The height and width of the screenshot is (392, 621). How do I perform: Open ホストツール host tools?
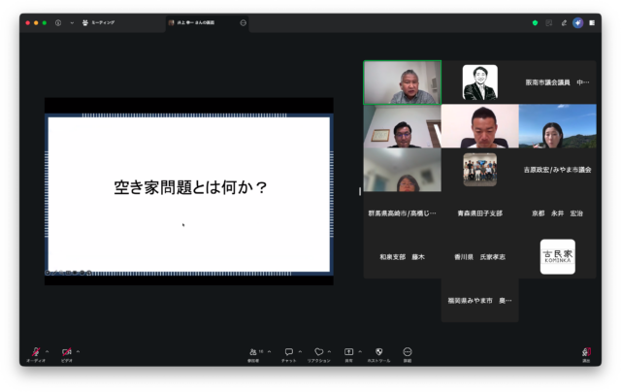378,352
